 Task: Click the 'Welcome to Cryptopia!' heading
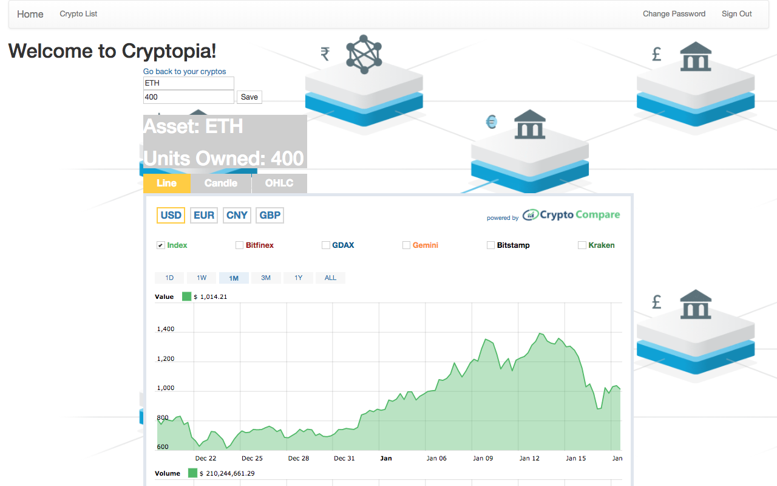pos(112,51)
